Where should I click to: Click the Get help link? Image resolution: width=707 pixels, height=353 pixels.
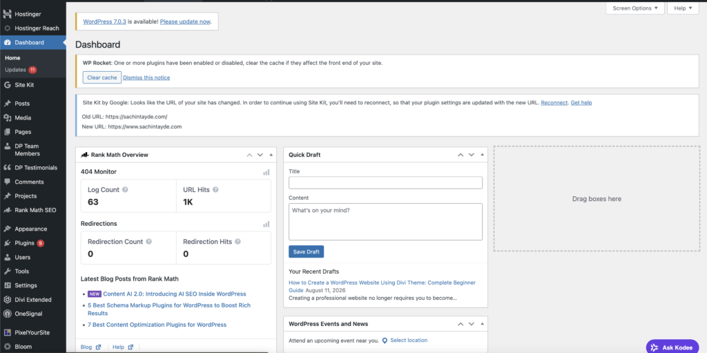pos(581,102)
